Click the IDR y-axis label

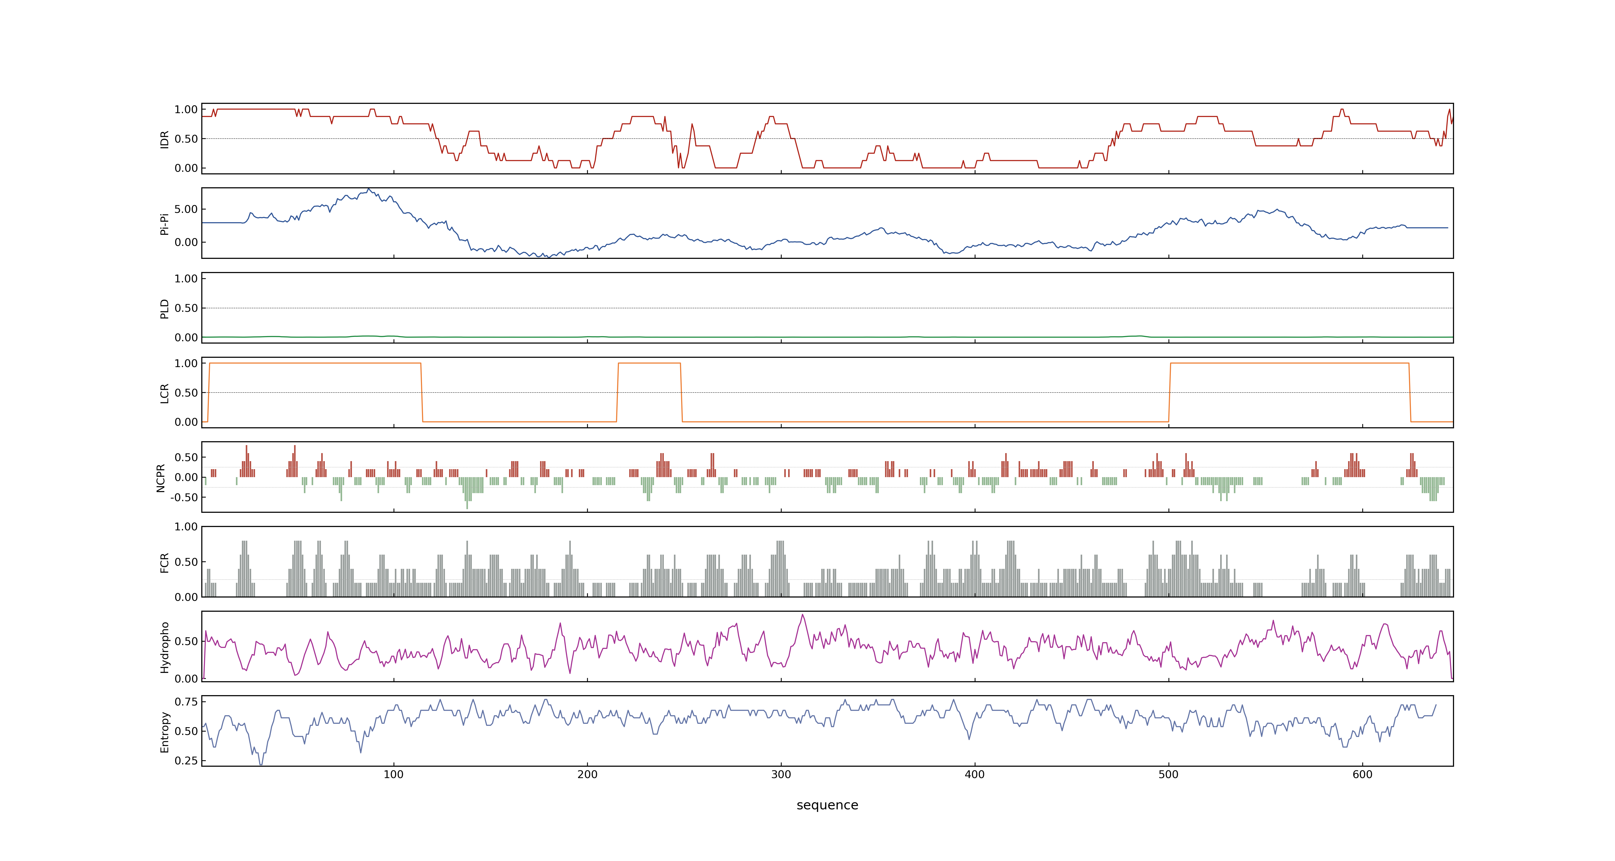click(164, 139)
